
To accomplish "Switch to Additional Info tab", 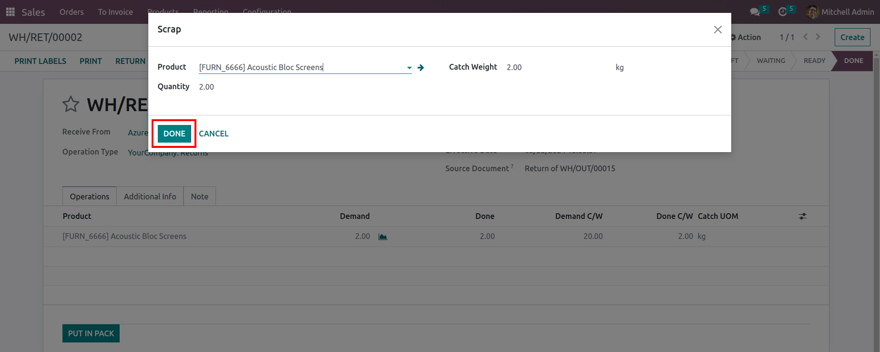I will pos(150,197).
